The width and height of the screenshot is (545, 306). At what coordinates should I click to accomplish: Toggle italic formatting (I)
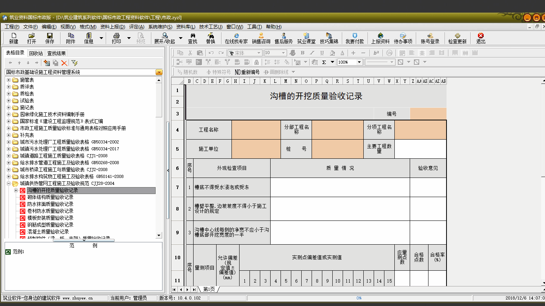pos(312,53)
